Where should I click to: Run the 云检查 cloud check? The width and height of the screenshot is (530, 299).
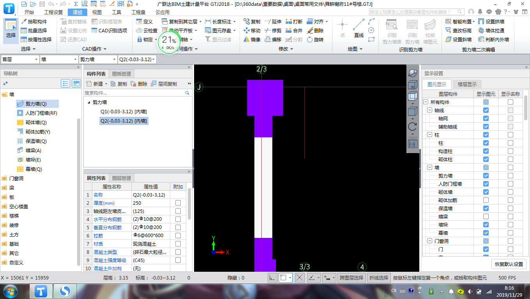(x=147, y=30)
